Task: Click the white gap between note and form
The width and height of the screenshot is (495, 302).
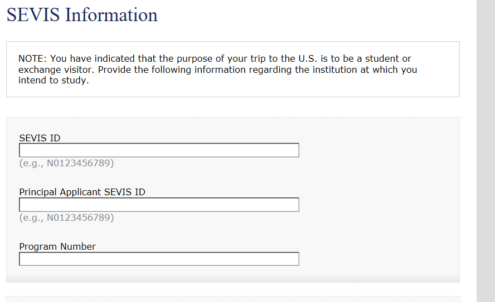Action: [232, 107]
